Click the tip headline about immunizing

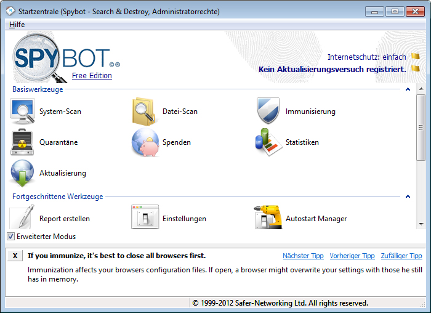point(116,256)
